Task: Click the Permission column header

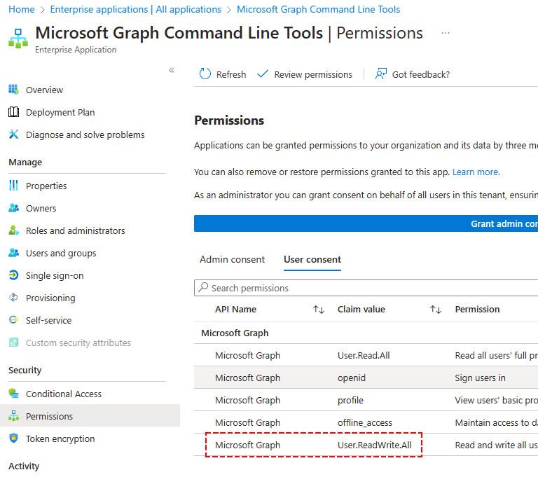Action: point(477,309)
